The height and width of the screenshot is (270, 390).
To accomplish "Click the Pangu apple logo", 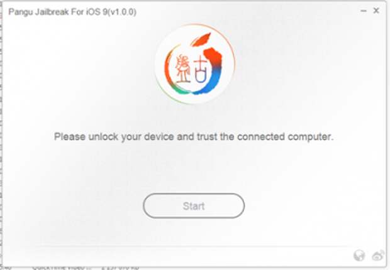I will coord(195,64).
